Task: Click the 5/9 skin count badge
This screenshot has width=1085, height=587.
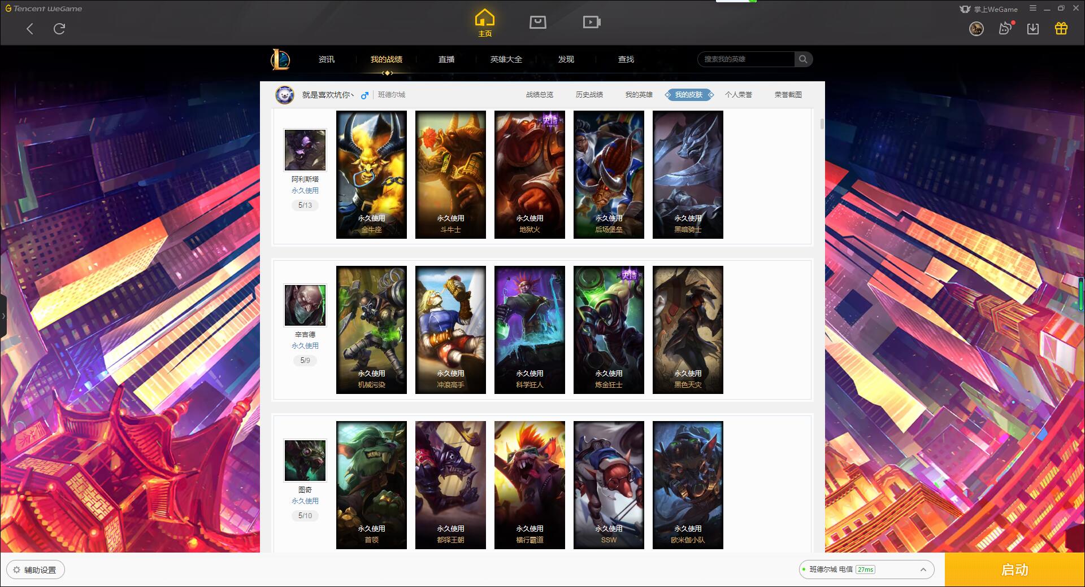Action: tap(305, 361)
